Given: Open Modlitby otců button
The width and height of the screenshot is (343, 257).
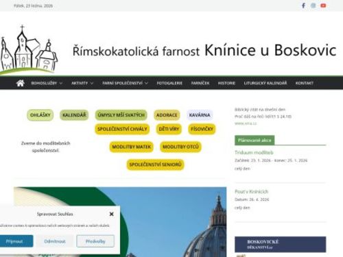Looking at the screenshot, I should pos(180,147).
